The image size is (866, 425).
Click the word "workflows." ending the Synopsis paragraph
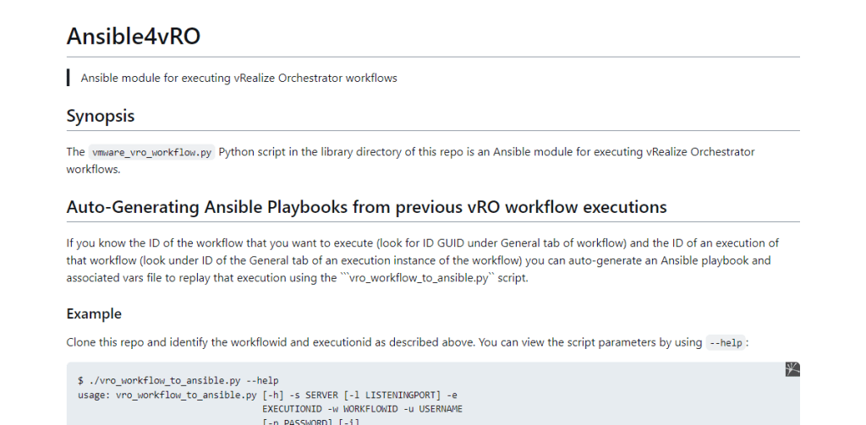93,169
